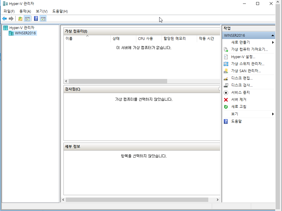
Task: Maximize the Hyper-V 관리자 window
Action: pyautogui.click(x=258, y=4)
